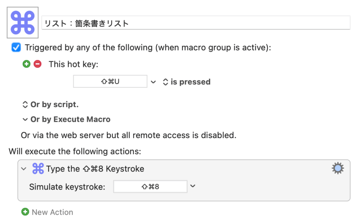Click the large macro icon thumbnail
357x222 pixels.
(x=23, y=23)
